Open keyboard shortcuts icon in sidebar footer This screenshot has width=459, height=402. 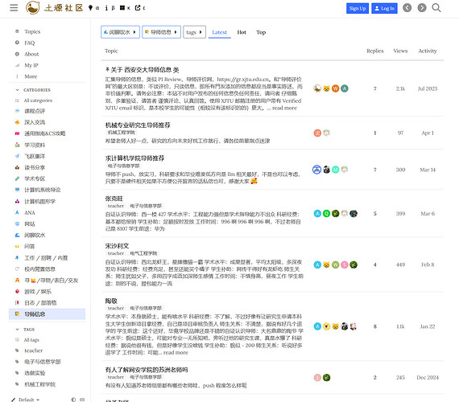pos(82,400)
